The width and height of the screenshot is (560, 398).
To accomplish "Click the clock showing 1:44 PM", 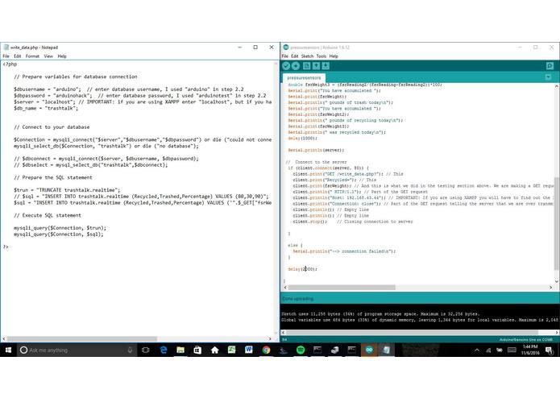I will coord(530,346).
